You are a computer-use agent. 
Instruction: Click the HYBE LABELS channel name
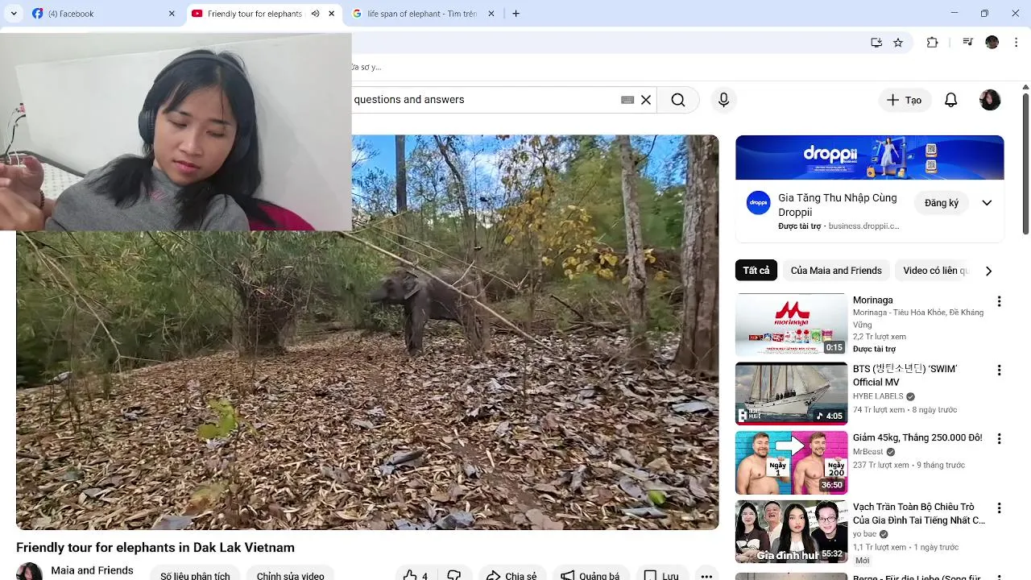point(878,396)
